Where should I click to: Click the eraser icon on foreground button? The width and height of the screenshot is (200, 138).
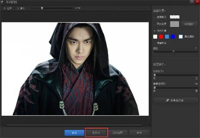(167, 100)
